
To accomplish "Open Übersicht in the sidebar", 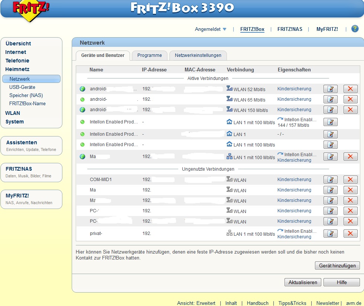I will click(18, 44).
